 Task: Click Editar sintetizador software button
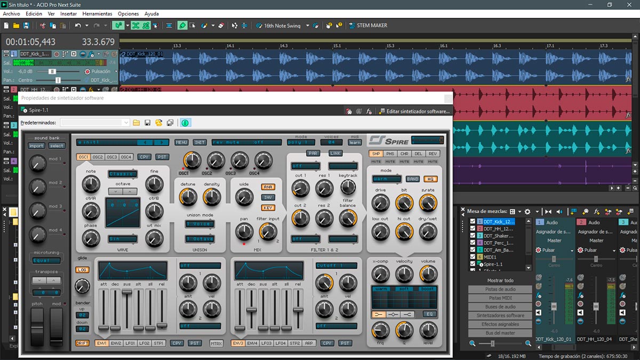414,111
